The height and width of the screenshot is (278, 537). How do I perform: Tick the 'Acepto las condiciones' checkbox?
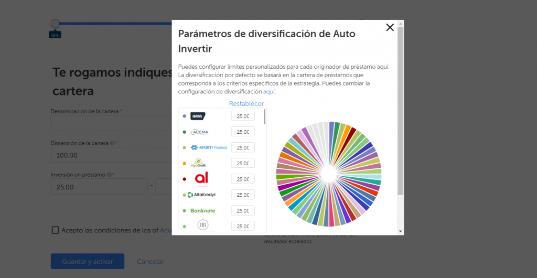[x=55, y=230]
